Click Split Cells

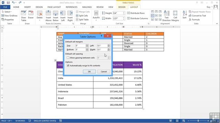[x=82, y=16]
